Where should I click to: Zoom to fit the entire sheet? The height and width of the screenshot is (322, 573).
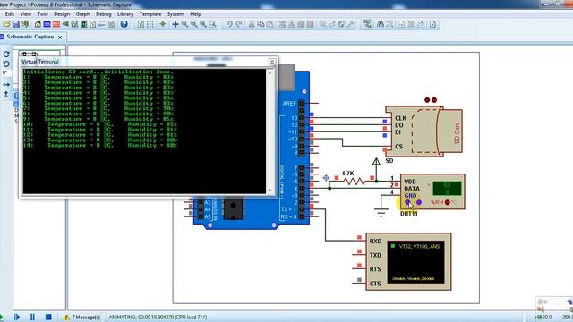click(203, 24)
